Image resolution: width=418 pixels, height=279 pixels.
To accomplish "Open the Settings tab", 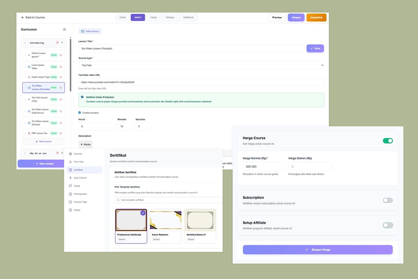I will click(x=170, y=17).
